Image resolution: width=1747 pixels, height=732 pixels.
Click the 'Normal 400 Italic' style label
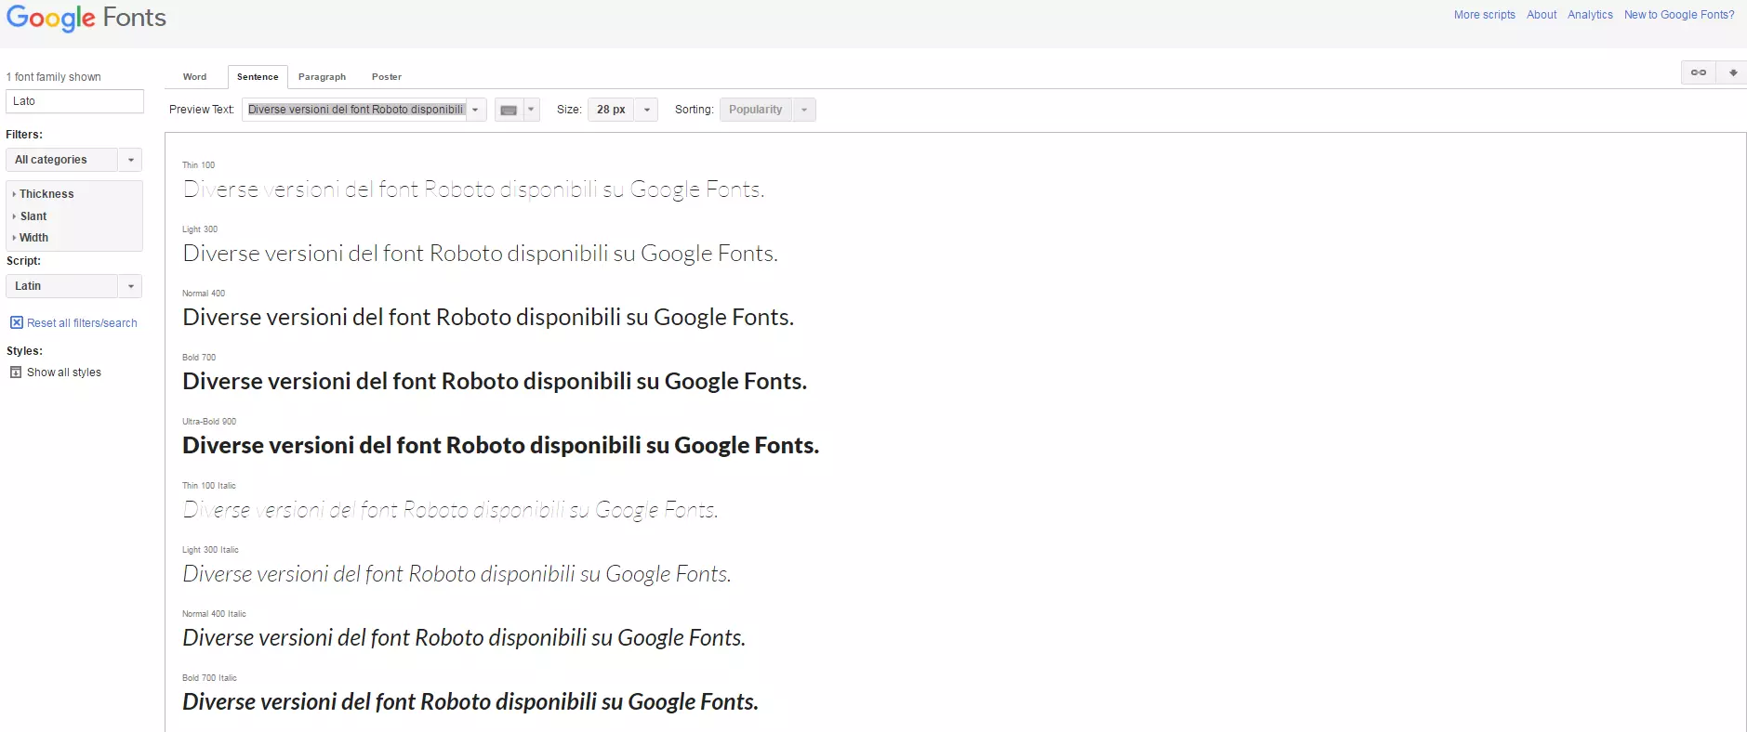[x=214, y=614]
